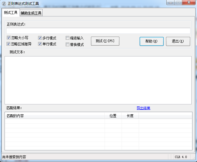Open the 导出结果 link
The width and height of the screenshot is (197, 162).
[143, 108]
